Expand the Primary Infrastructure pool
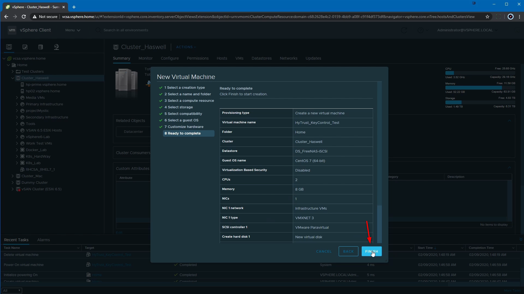 pyautogui.click(x=17, y=104)
